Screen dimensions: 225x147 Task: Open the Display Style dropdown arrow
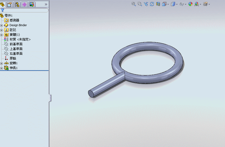[x=177, y=4]
